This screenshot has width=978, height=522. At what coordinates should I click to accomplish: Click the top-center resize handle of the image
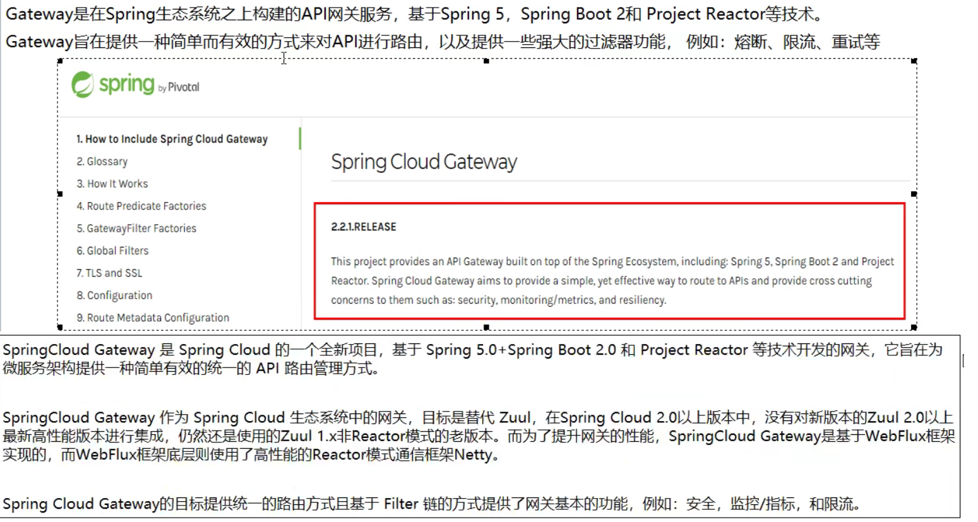point(486,61)
